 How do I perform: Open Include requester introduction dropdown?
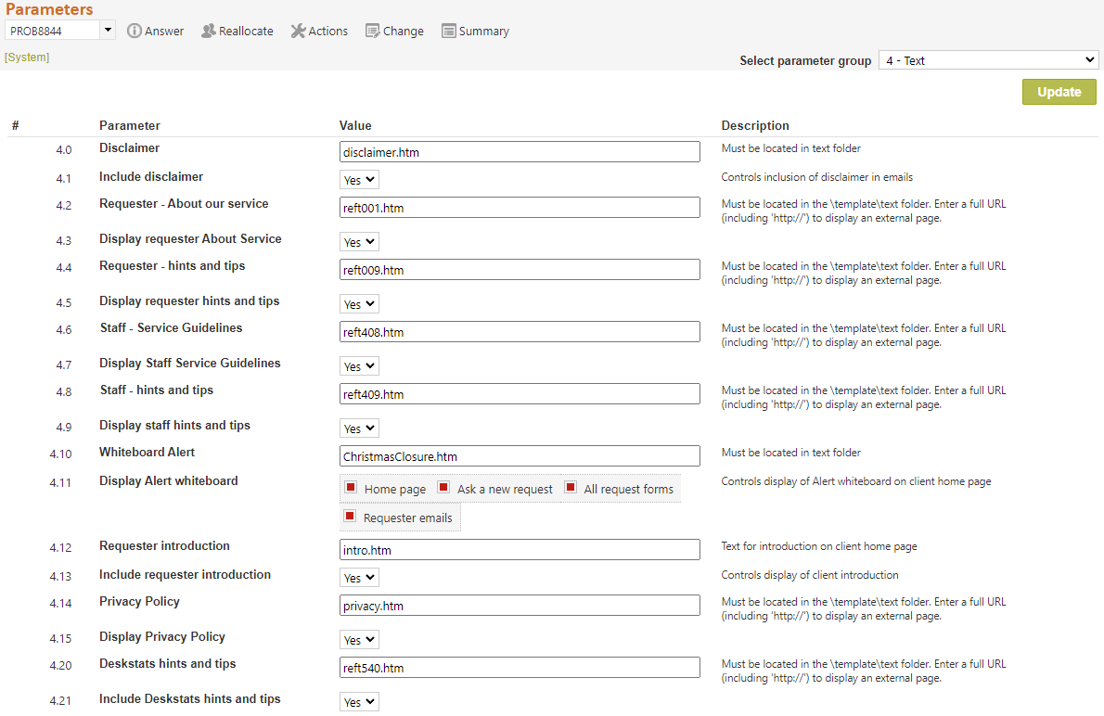(359, 577)
